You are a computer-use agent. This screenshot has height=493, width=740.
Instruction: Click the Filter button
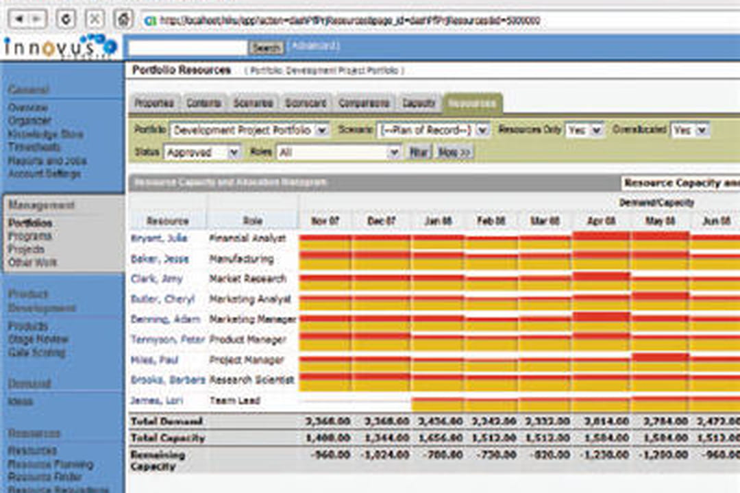pyautogui.click(x=419, y=152)
